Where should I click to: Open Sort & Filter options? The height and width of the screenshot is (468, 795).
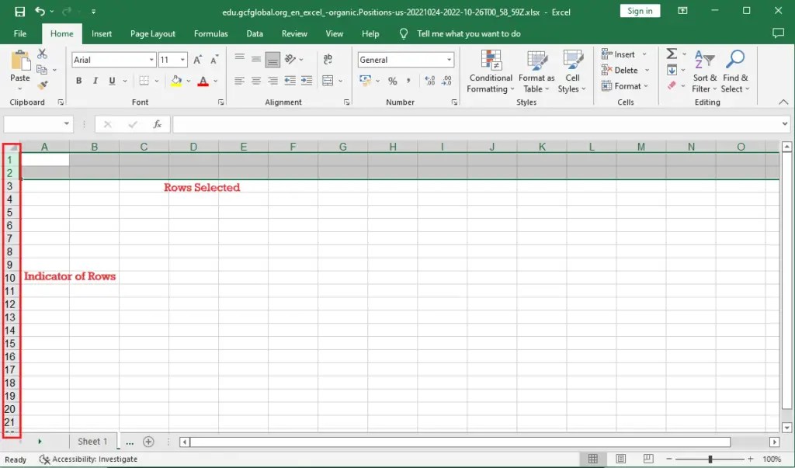(705, 71)
